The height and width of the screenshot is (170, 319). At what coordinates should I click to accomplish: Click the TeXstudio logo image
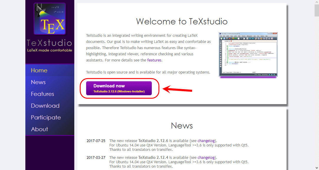point(50,19)
